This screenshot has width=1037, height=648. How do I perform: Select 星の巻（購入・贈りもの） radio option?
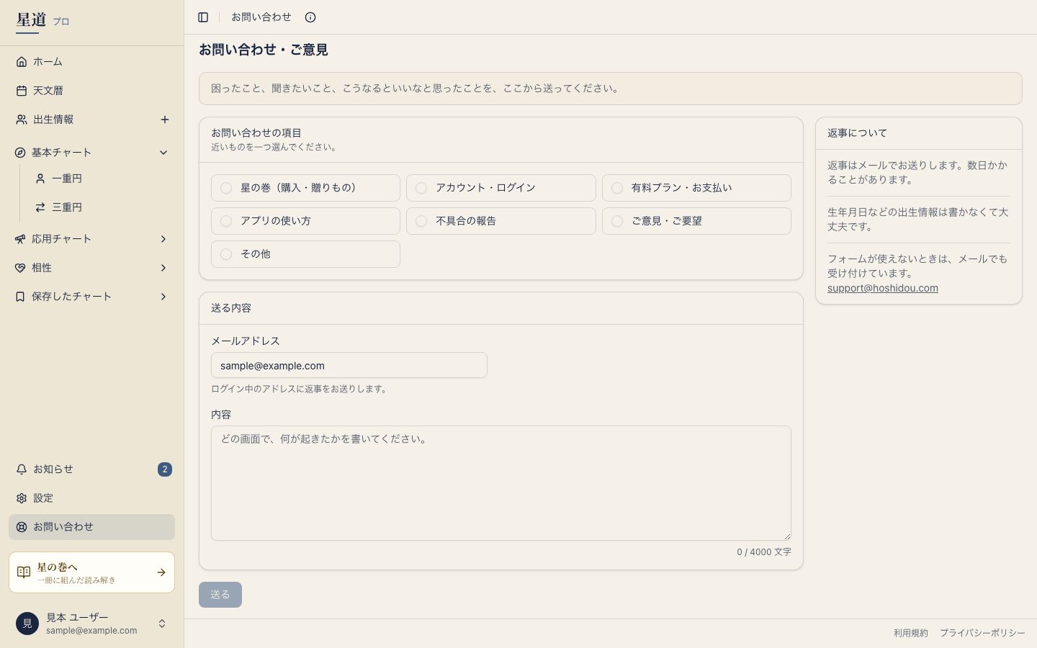tap(305, 188)
